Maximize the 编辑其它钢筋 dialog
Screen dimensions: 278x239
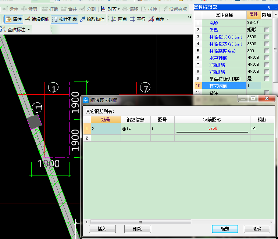(253, 98)
